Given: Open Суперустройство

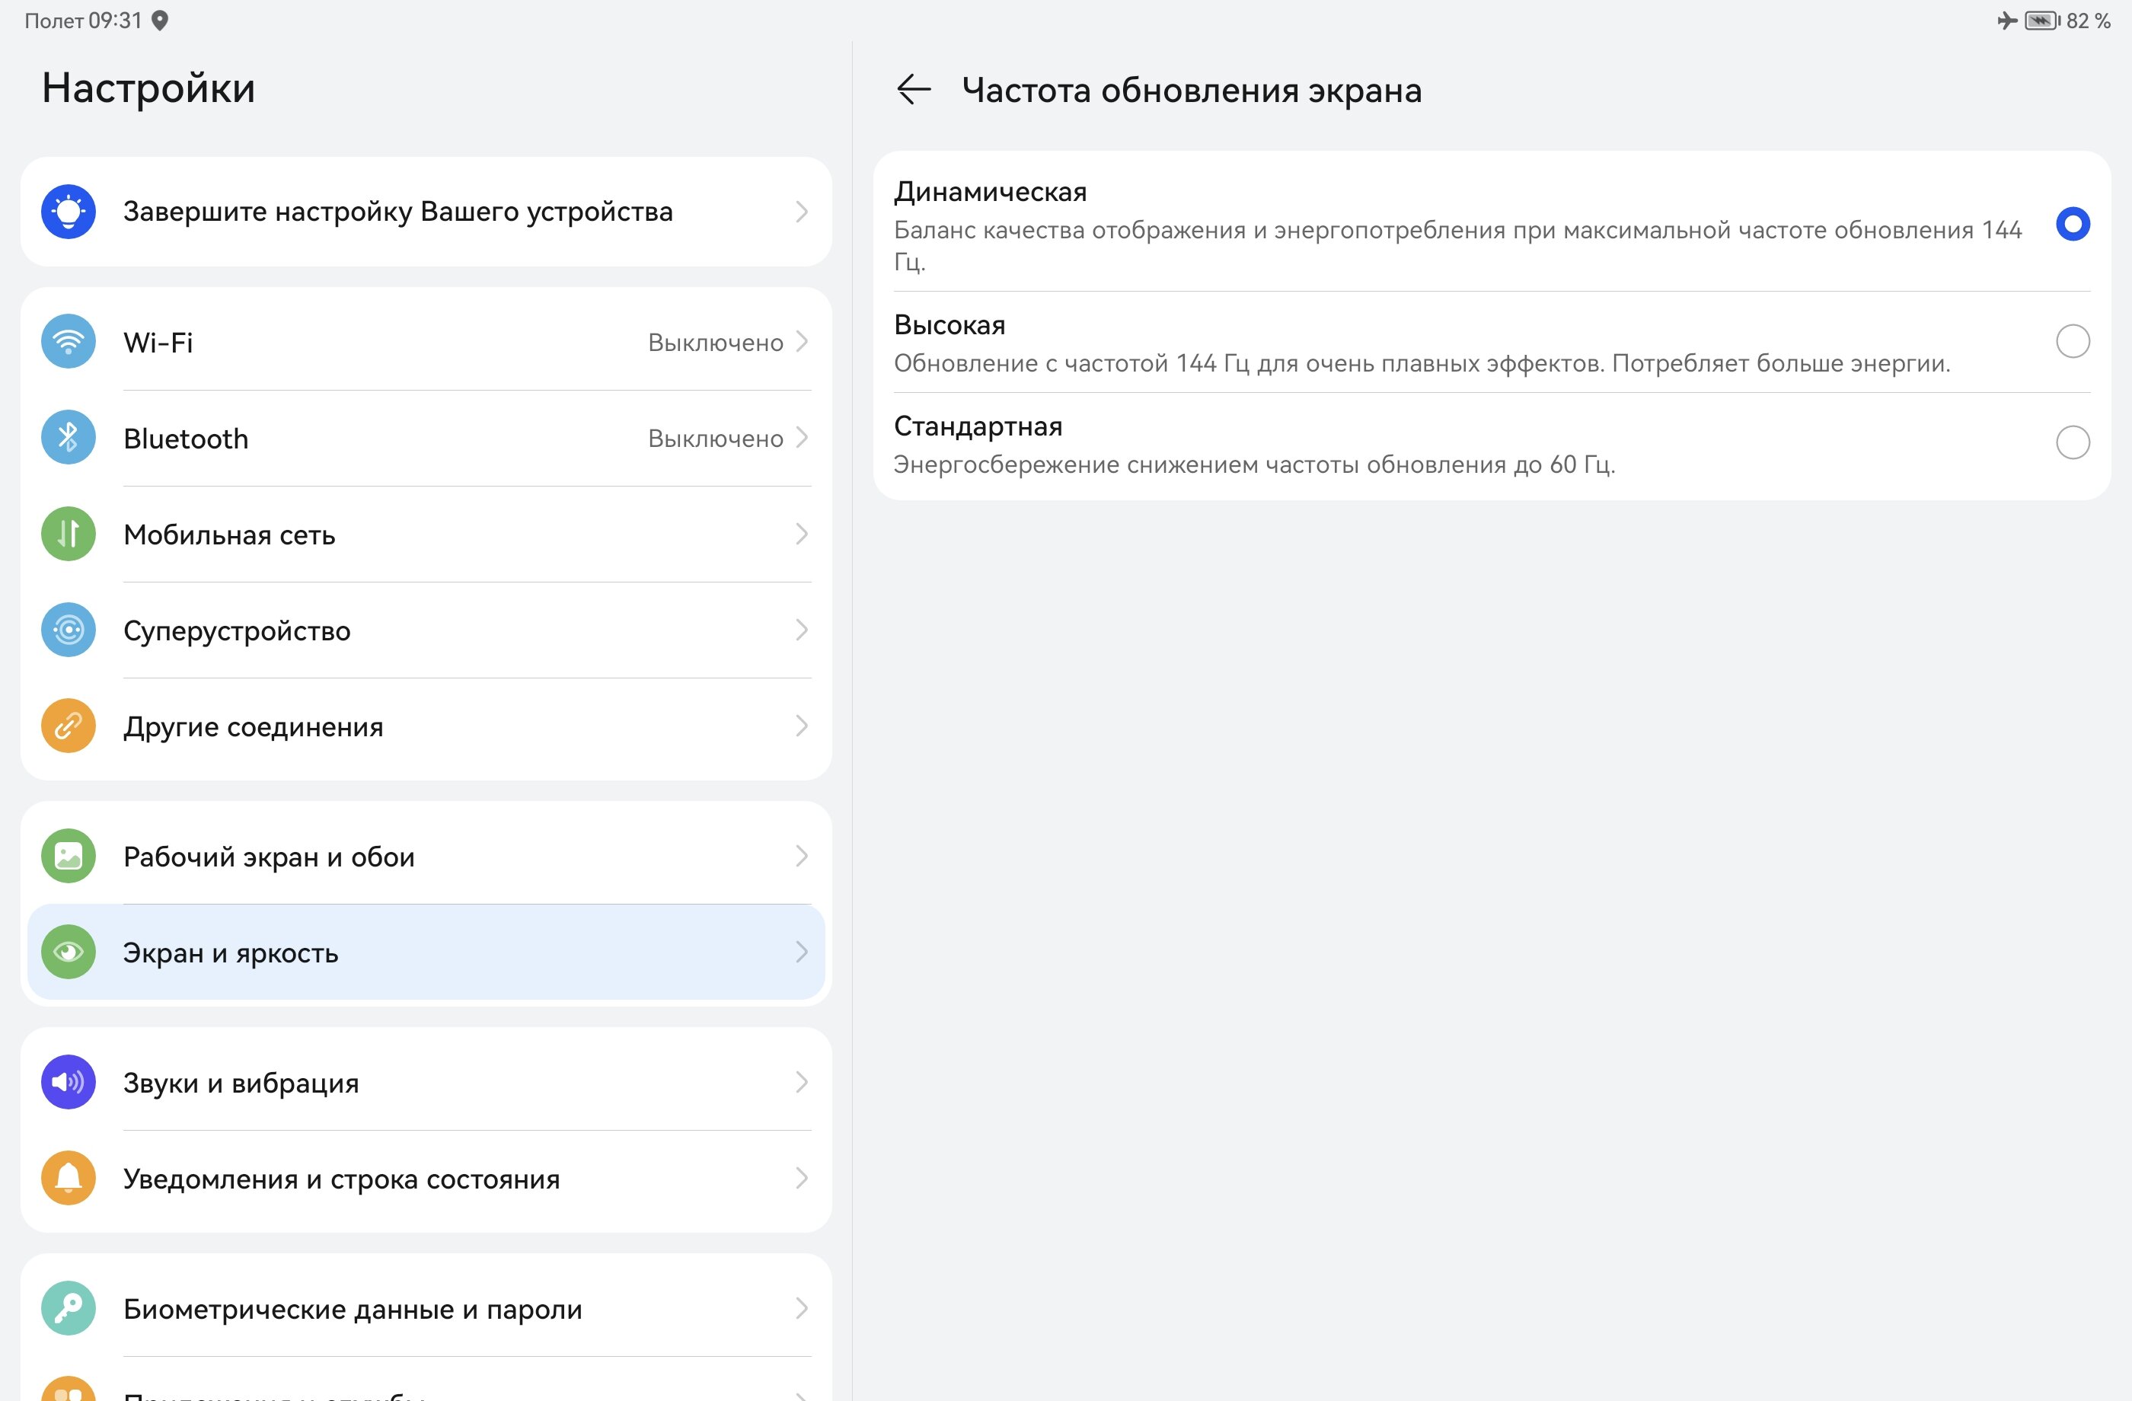Looking at the screenshot, I should [426, 630].
